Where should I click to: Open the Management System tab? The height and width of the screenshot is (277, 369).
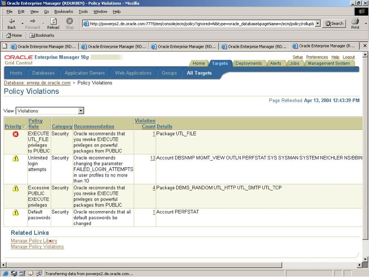pyautogui.click(x=329, y=63)
